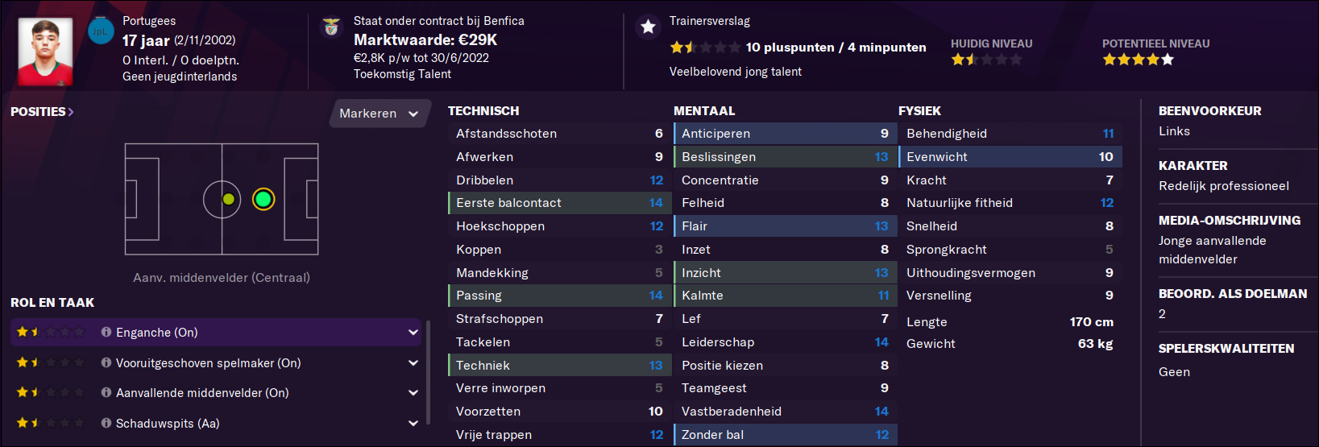Click the Benfica club crest icon
1319x447 pixels.
331,27
